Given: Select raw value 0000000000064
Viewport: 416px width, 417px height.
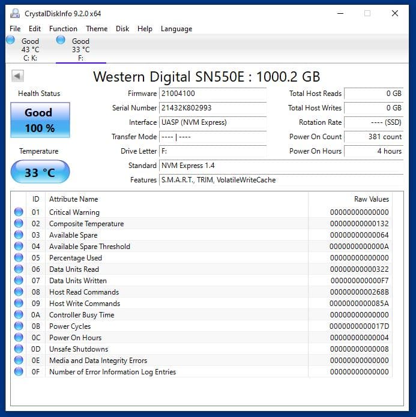Looking at the screenshot, I should coord(360,235).
